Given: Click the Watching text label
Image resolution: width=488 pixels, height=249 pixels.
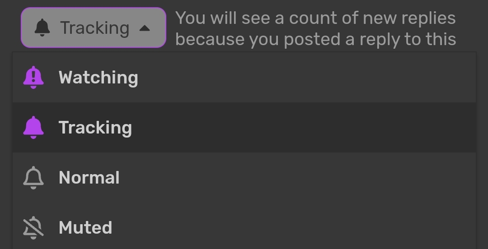Looking at the screenshot, I should pyautogui.click(x=99, y=78).
